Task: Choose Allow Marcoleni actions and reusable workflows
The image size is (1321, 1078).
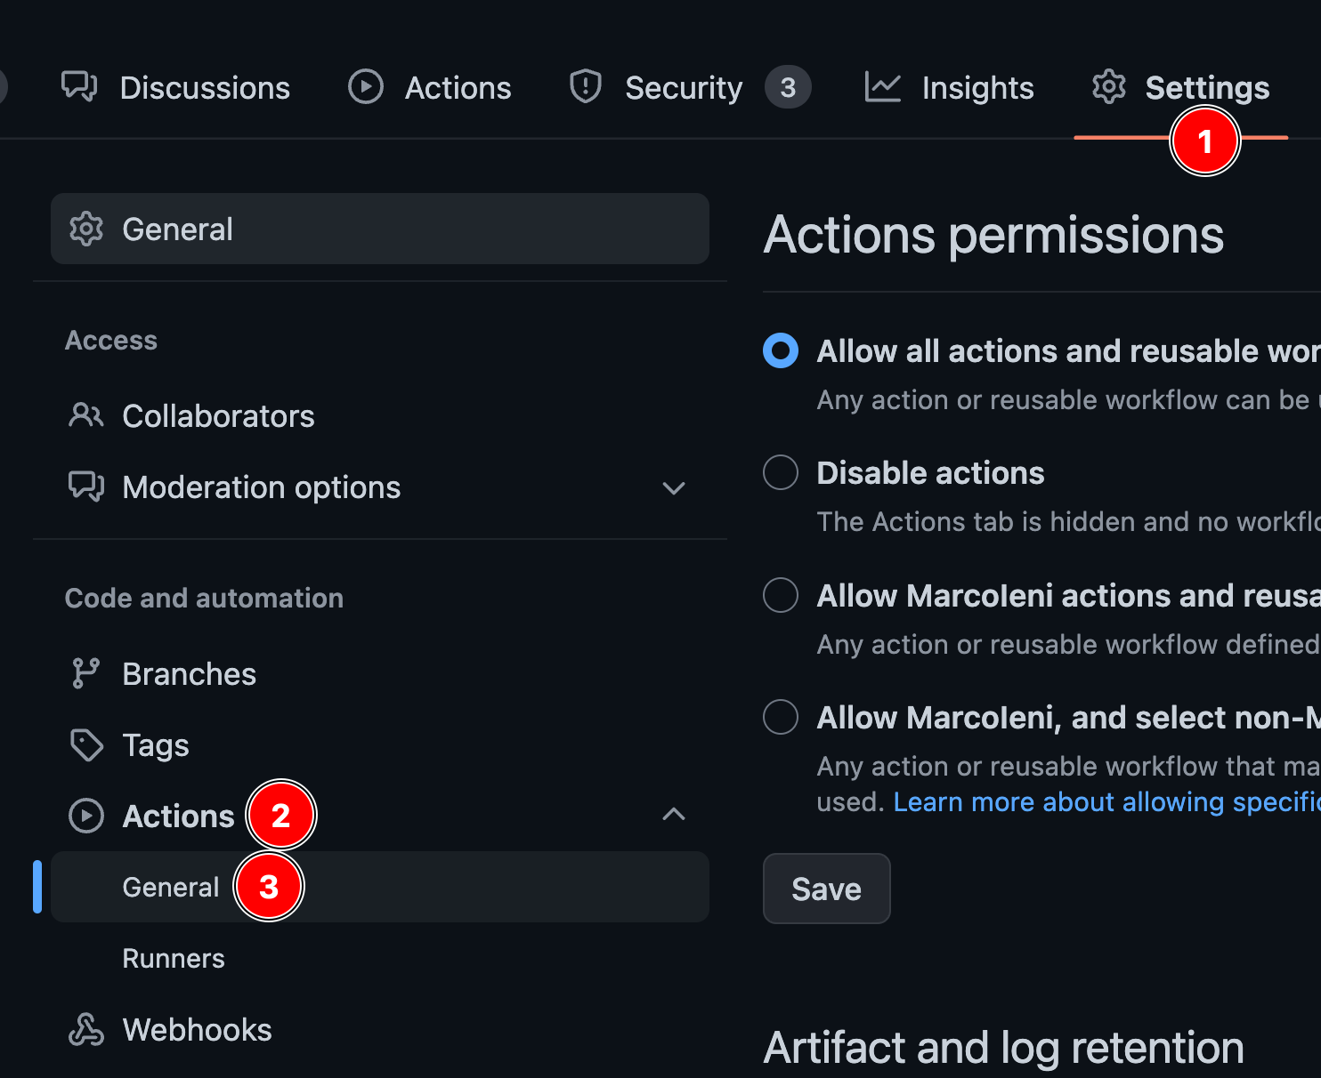Action: (780, 595)
